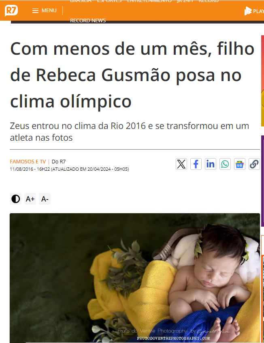Screen dimensions: 264x343
Task: Decrease font size with A-
Action: coord(45,199)
